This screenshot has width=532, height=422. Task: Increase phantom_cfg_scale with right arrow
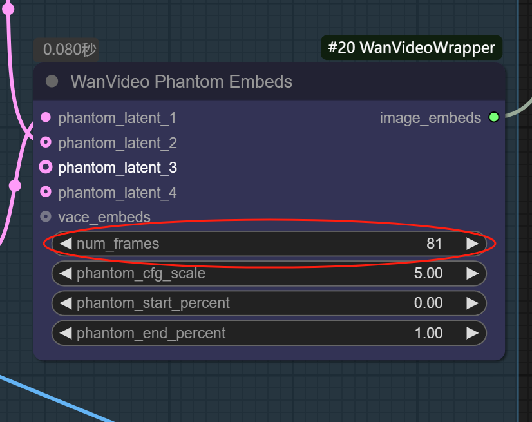click(x=473, y=273)
